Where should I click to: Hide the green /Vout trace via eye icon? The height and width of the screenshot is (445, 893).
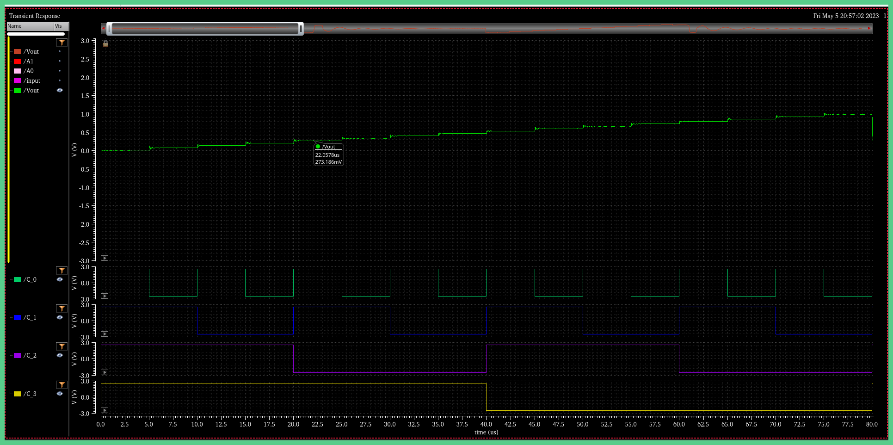(60, 90)
